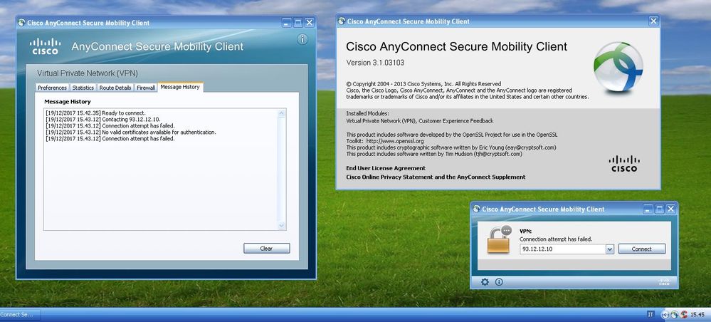Open the IT language bar indicator
This screenshot has width=711, height=322.
[x=651, y=314]
